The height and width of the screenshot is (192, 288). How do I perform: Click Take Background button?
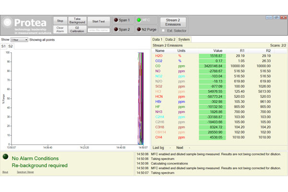coord(77,21)
